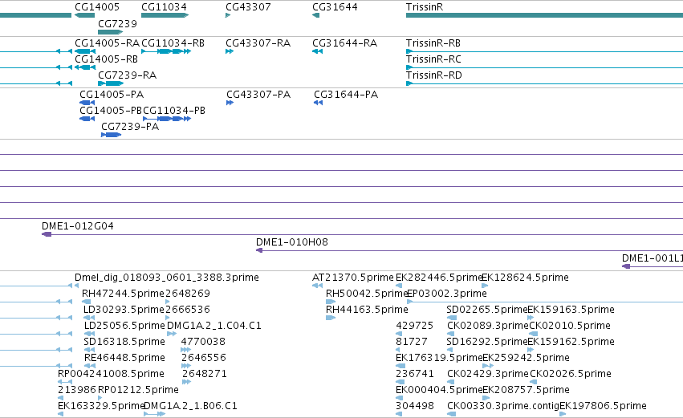This screenshot has height=418, width=683.
Task: Click the CG14005-RA transcript label
Action: point(108,43)
